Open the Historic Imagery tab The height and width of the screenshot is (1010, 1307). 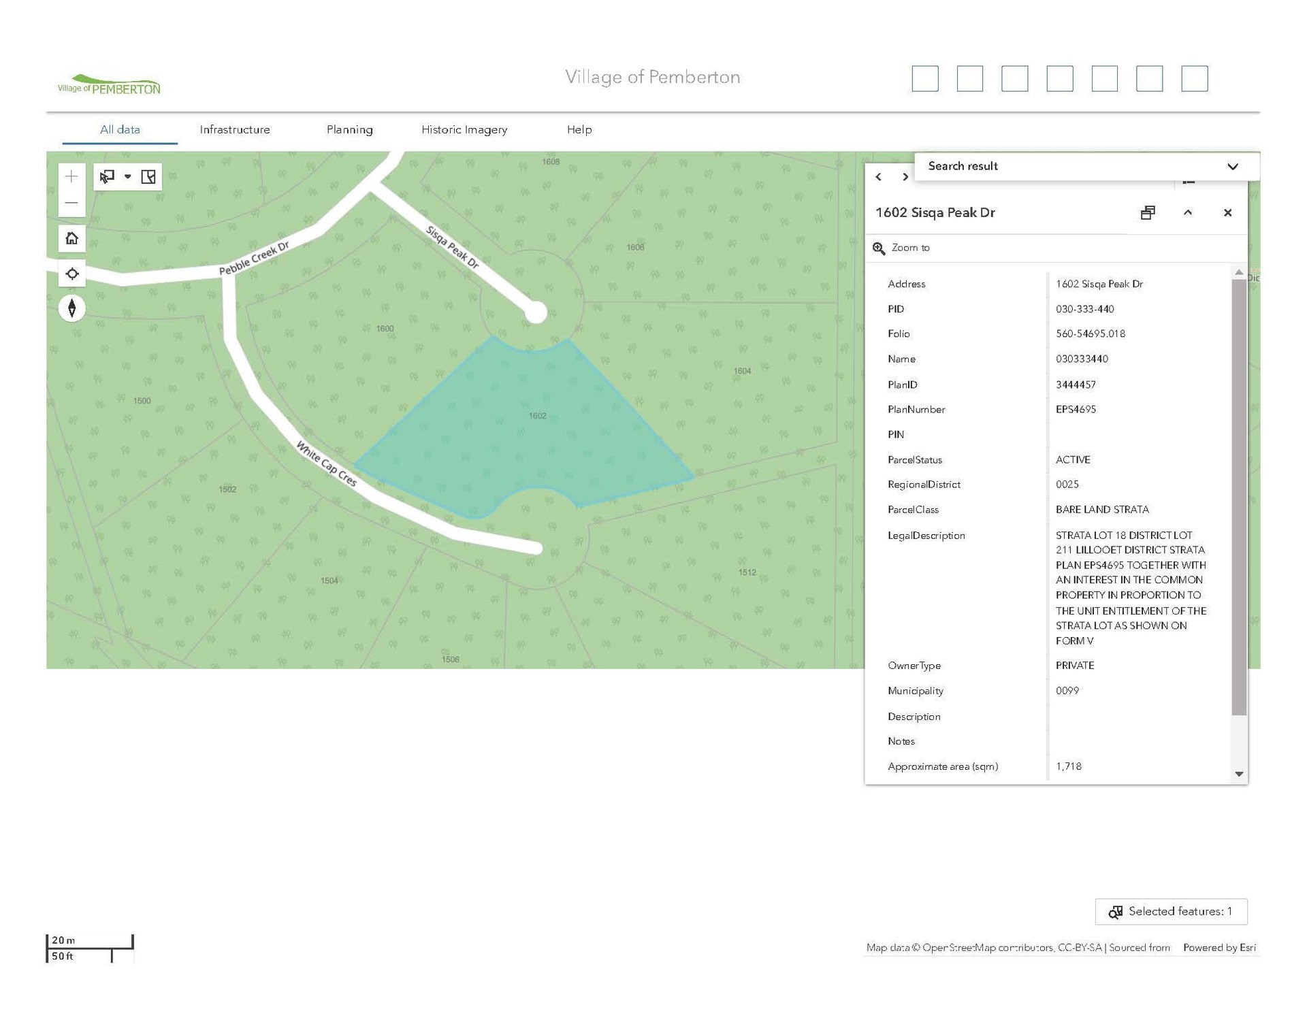[x=464, y=129]
